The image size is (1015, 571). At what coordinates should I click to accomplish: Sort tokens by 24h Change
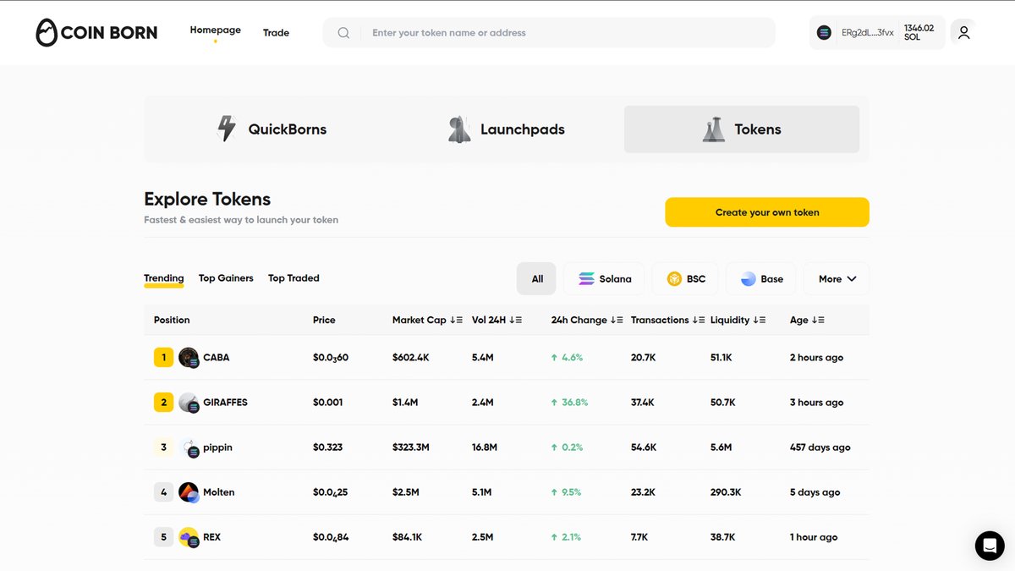[587, 320]
